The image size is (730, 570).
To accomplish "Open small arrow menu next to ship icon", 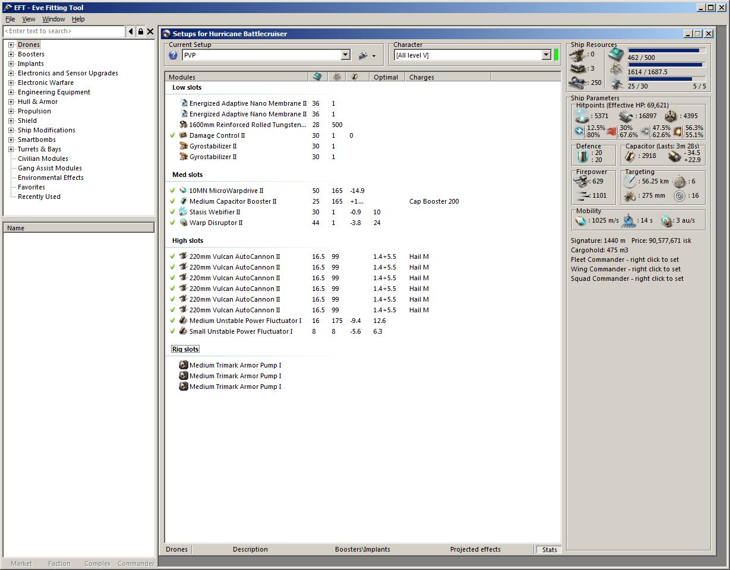I will tap(374, 56).
